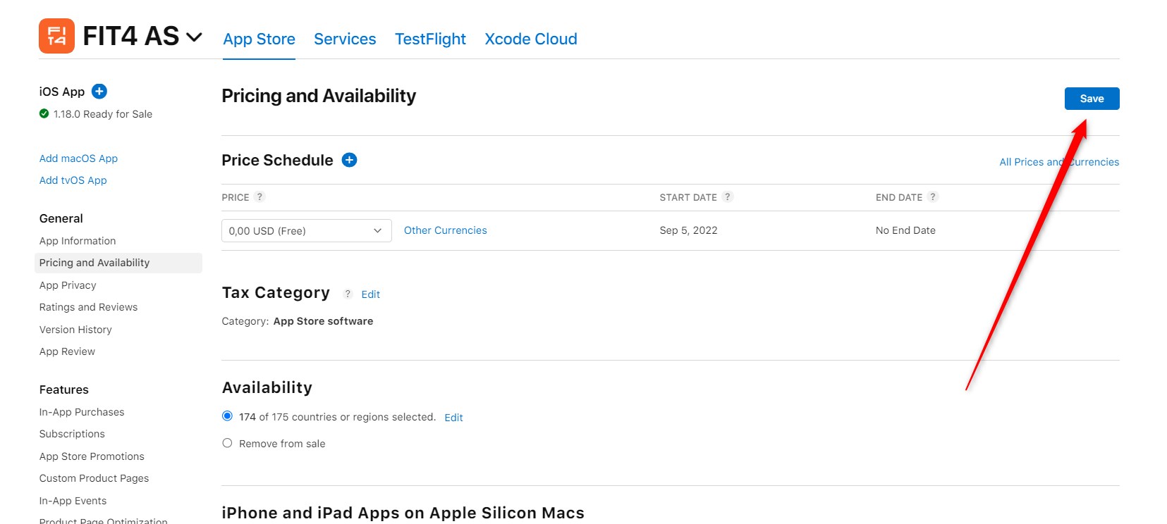This screenshot has height=524, width=1167.
Task: Open the 0,00 USD (Free) price dropdown
Action: 306,231
